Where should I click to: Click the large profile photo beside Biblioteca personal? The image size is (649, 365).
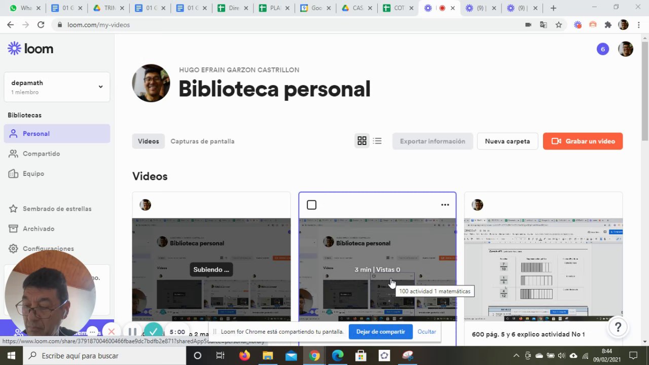pos(151,83)
